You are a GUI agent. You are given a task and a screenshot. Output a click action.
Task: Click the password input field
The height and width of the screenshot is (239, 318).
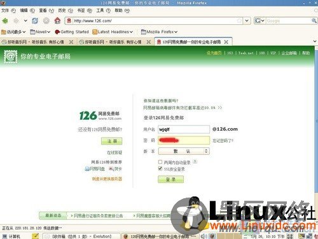(184, 140)
